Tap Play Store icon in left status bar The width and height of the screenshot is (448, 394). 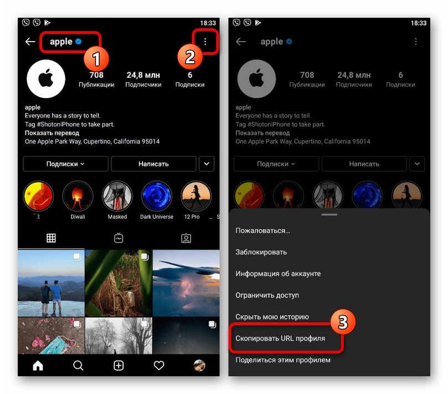(x=47, y=22)
